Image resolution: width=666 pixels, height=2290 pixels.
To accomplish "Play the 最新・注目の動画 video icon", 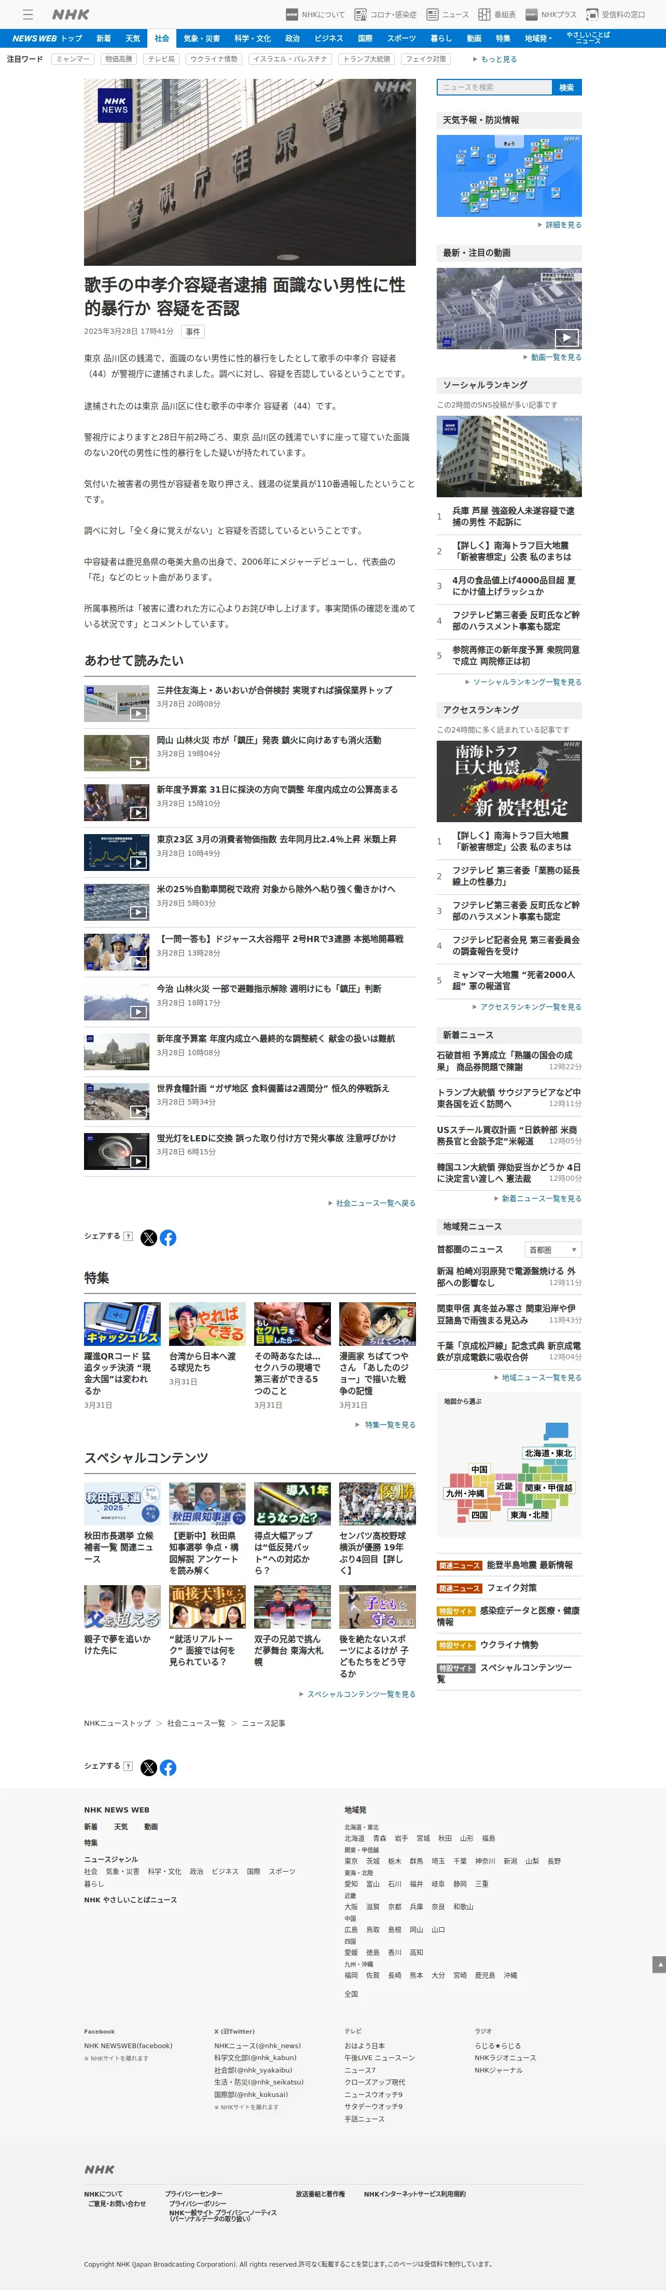I will (x=566, y=337).
